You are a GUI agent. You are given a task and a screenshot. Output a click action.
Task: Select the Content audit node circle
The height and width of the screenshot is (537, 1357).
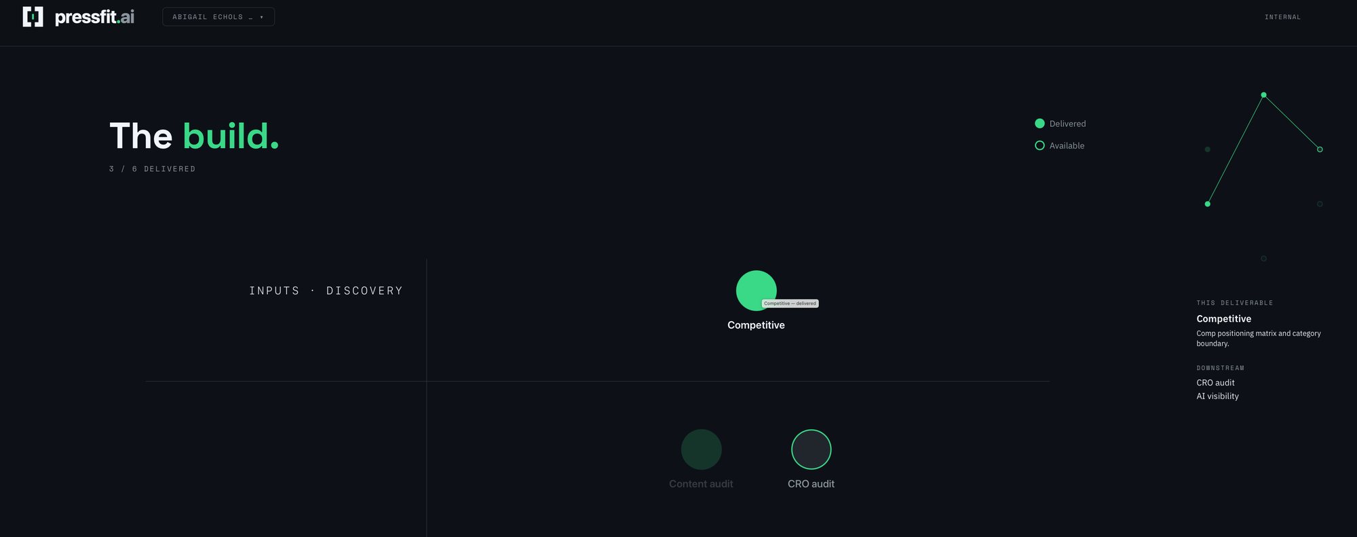pyautogui.click(x=701, y=449)
